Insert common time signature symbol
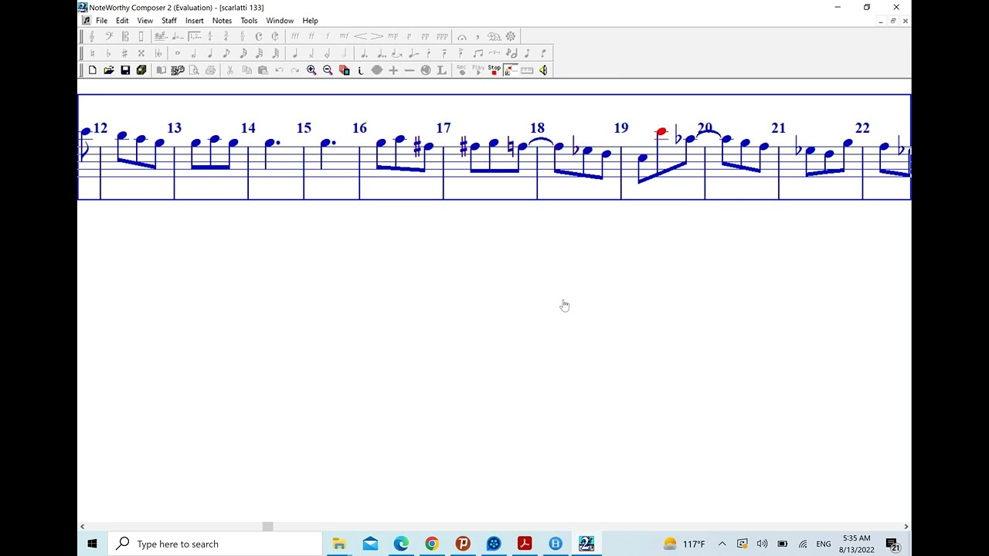The width and height of the screenshot is (989, 556). (259, 36)
